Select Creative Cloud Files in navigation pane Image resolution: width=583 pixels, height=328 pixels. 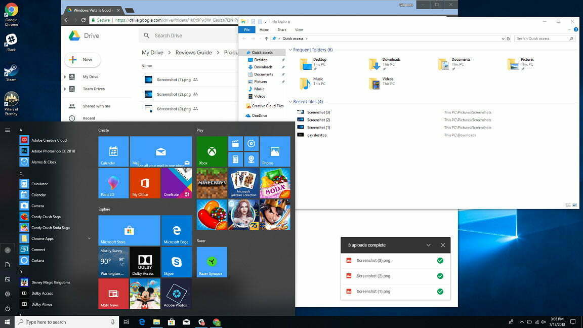click(x=267, y=106)
